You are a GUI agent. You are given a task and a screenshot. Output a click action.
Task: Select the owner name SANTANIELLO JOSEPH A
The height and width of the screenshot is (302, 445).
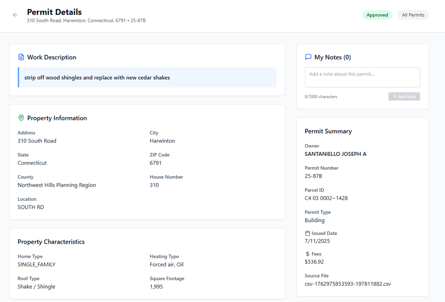click(x=335, y=154)
